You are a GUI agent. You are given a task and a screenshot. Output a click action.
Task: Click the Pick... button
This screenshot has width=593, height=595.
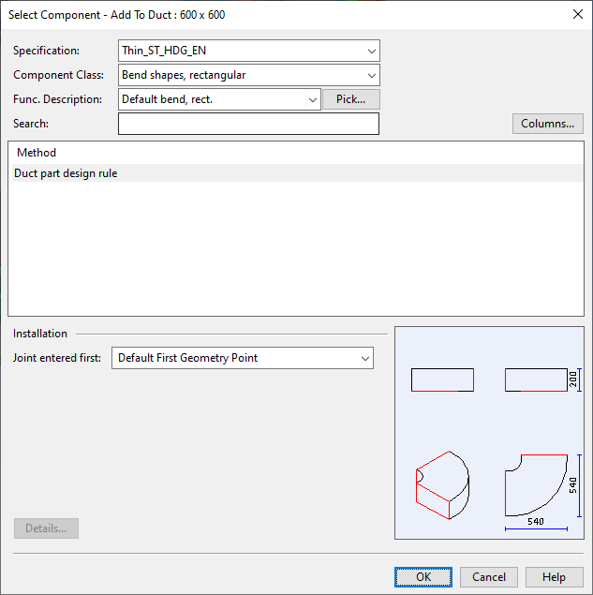[350, 99]
